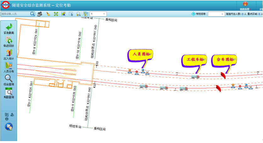Screen dimensions: 263x143
Task: Click the magnifier zoom toolbar icon
Action: coord(78,14)
